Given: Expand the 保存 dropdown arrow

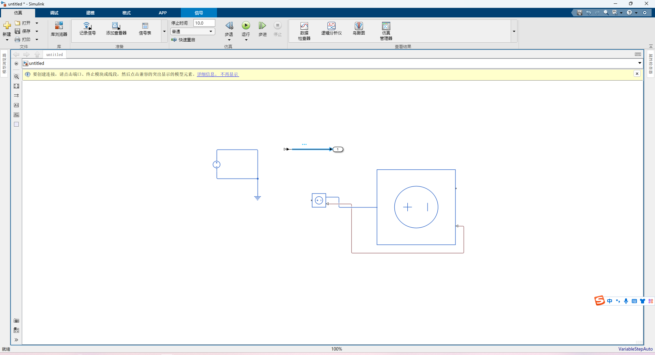Looking at the screenshot, I should 37,31.
